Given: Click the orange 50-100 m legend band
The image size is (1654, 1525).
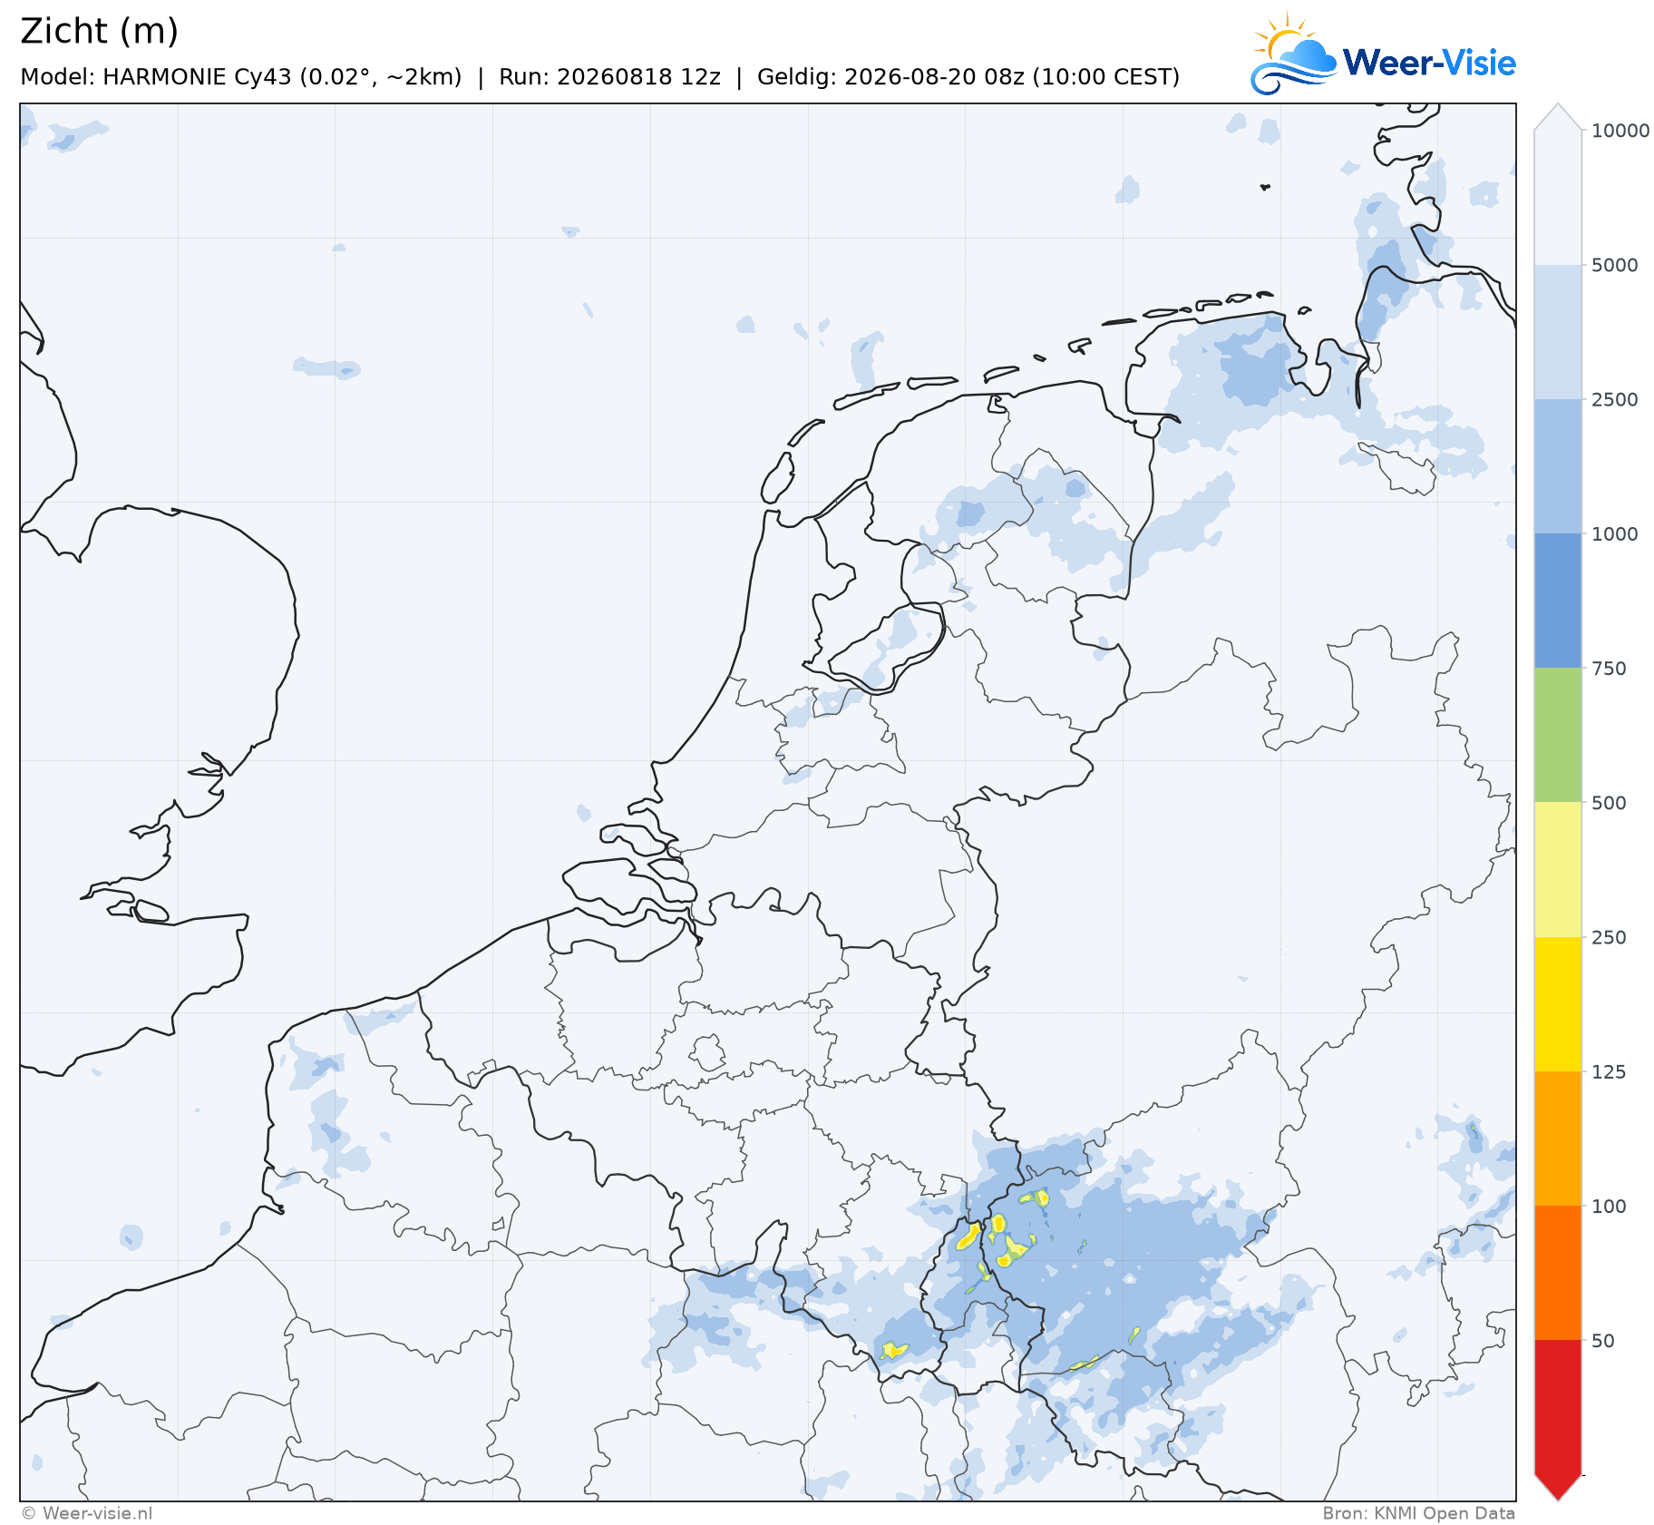Looking at the screenshot, I should tap(1558, 1273).
